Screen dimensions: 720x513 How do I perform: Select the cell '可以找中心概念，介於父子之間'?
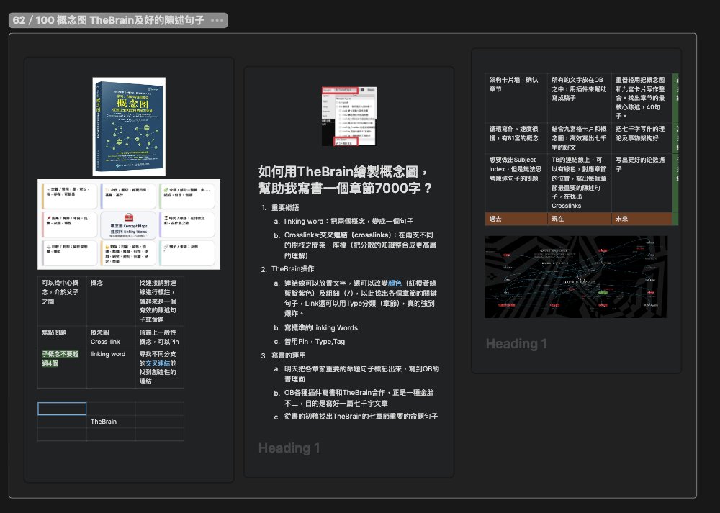coord(61,301)
